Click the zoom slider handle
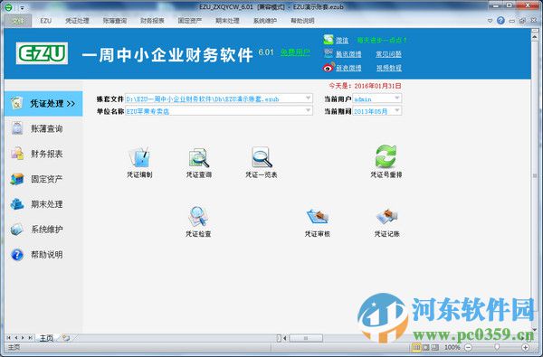543x357 pixels. click(x=497, y=347)
